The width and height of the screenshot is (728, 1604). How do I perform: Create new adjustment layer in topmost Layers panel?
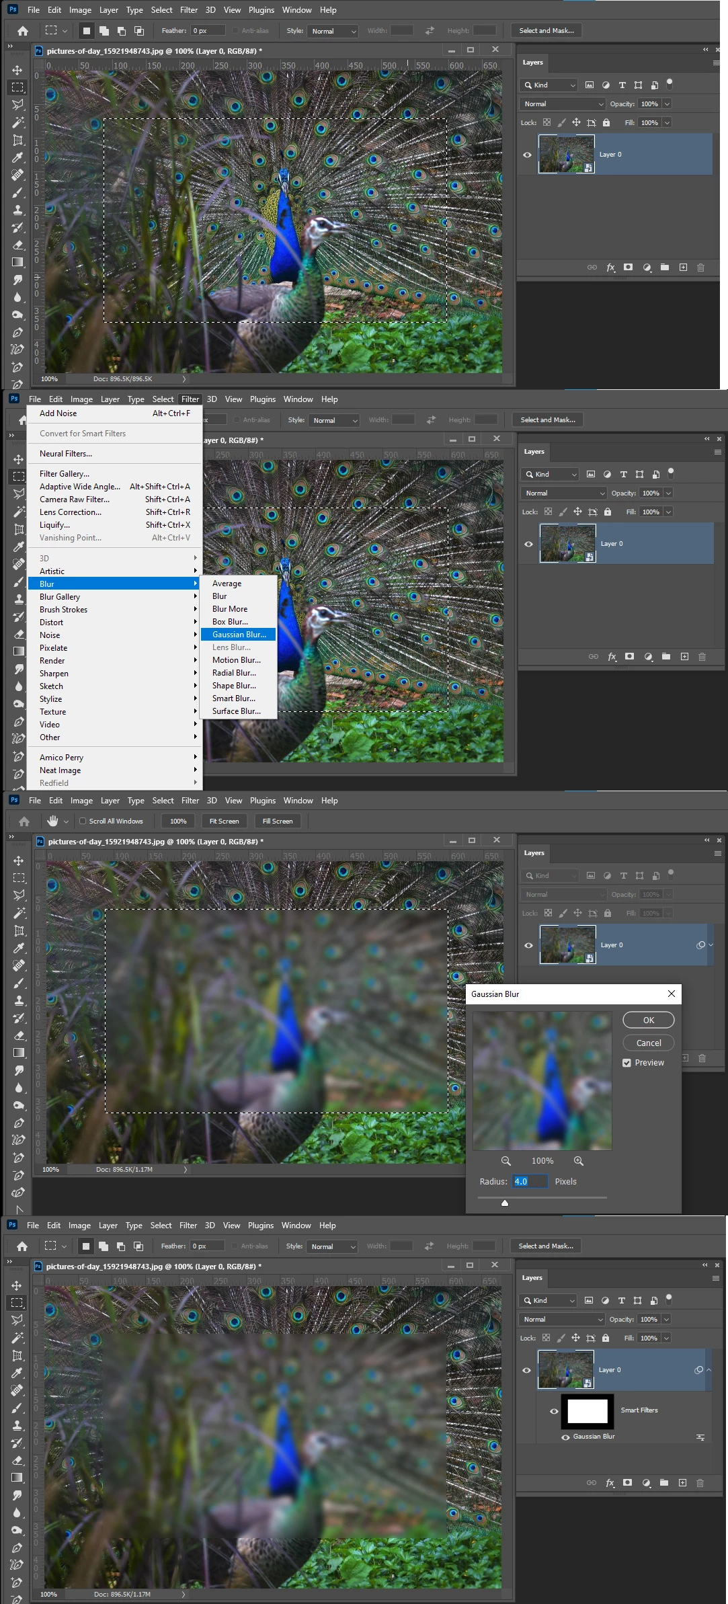(647, 268)
